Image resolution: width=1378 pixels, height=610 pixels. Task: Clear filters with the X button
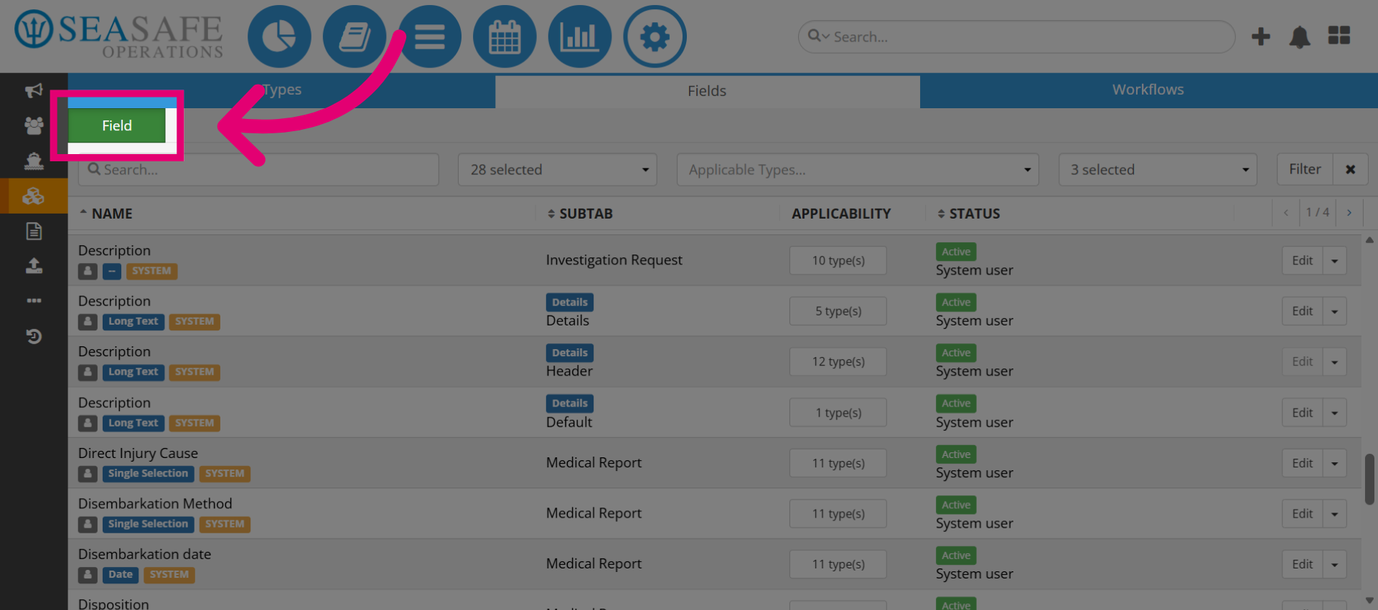[x=1350, y=170]
